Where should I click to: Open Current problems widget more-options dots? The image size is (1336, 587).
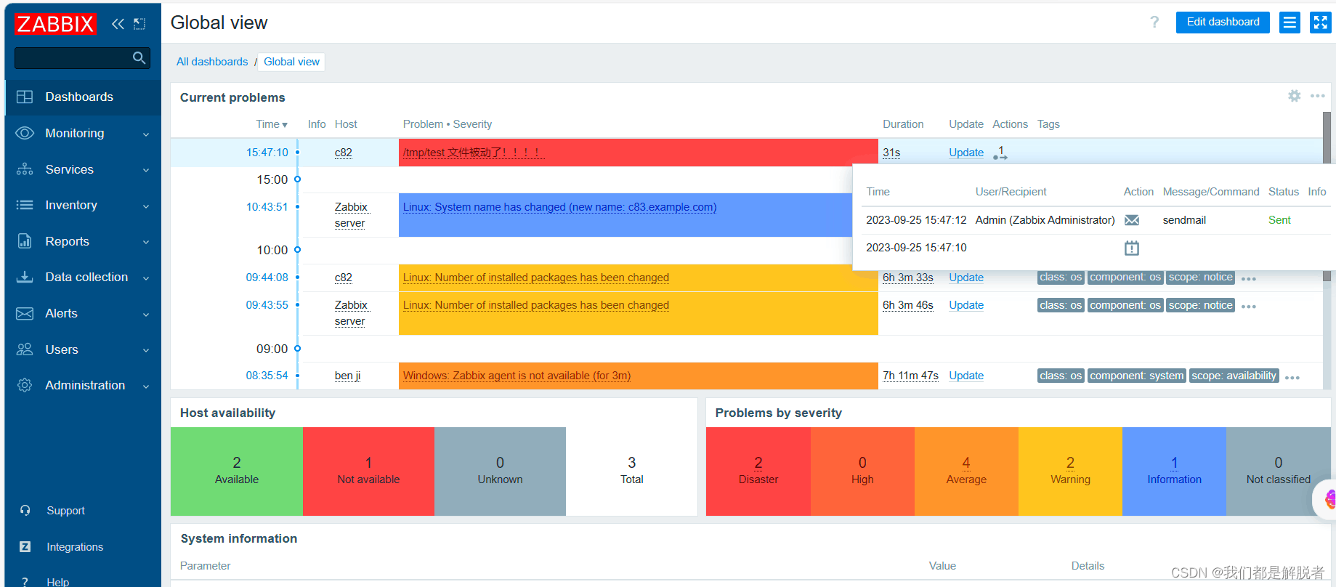pos(1318,96)
